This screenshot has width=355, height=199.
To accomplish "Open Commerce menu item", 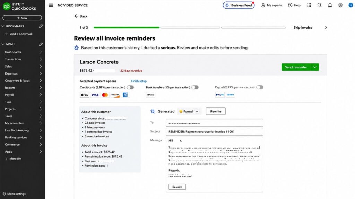I will (x=23, y=144).
